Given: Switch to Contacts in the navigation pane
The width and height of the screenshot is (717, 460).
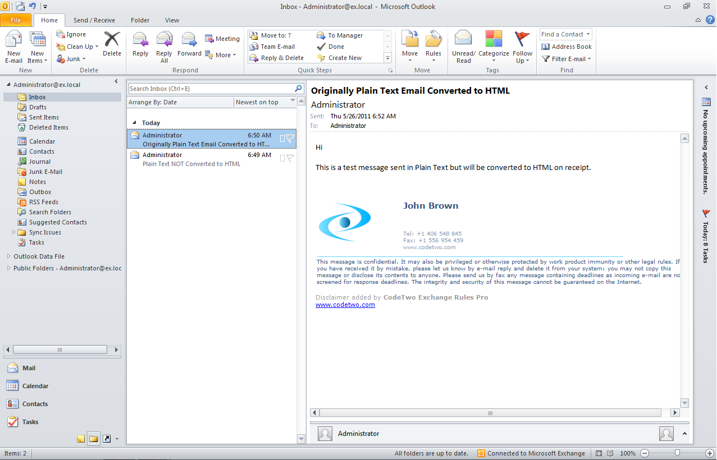Looking at the screenshot, I should 62,404.
